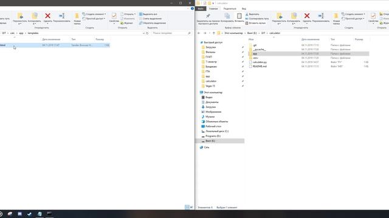Click Copy path in calculator window ribbon
This screenshot has height=218, width=389.
coord(257,19)
